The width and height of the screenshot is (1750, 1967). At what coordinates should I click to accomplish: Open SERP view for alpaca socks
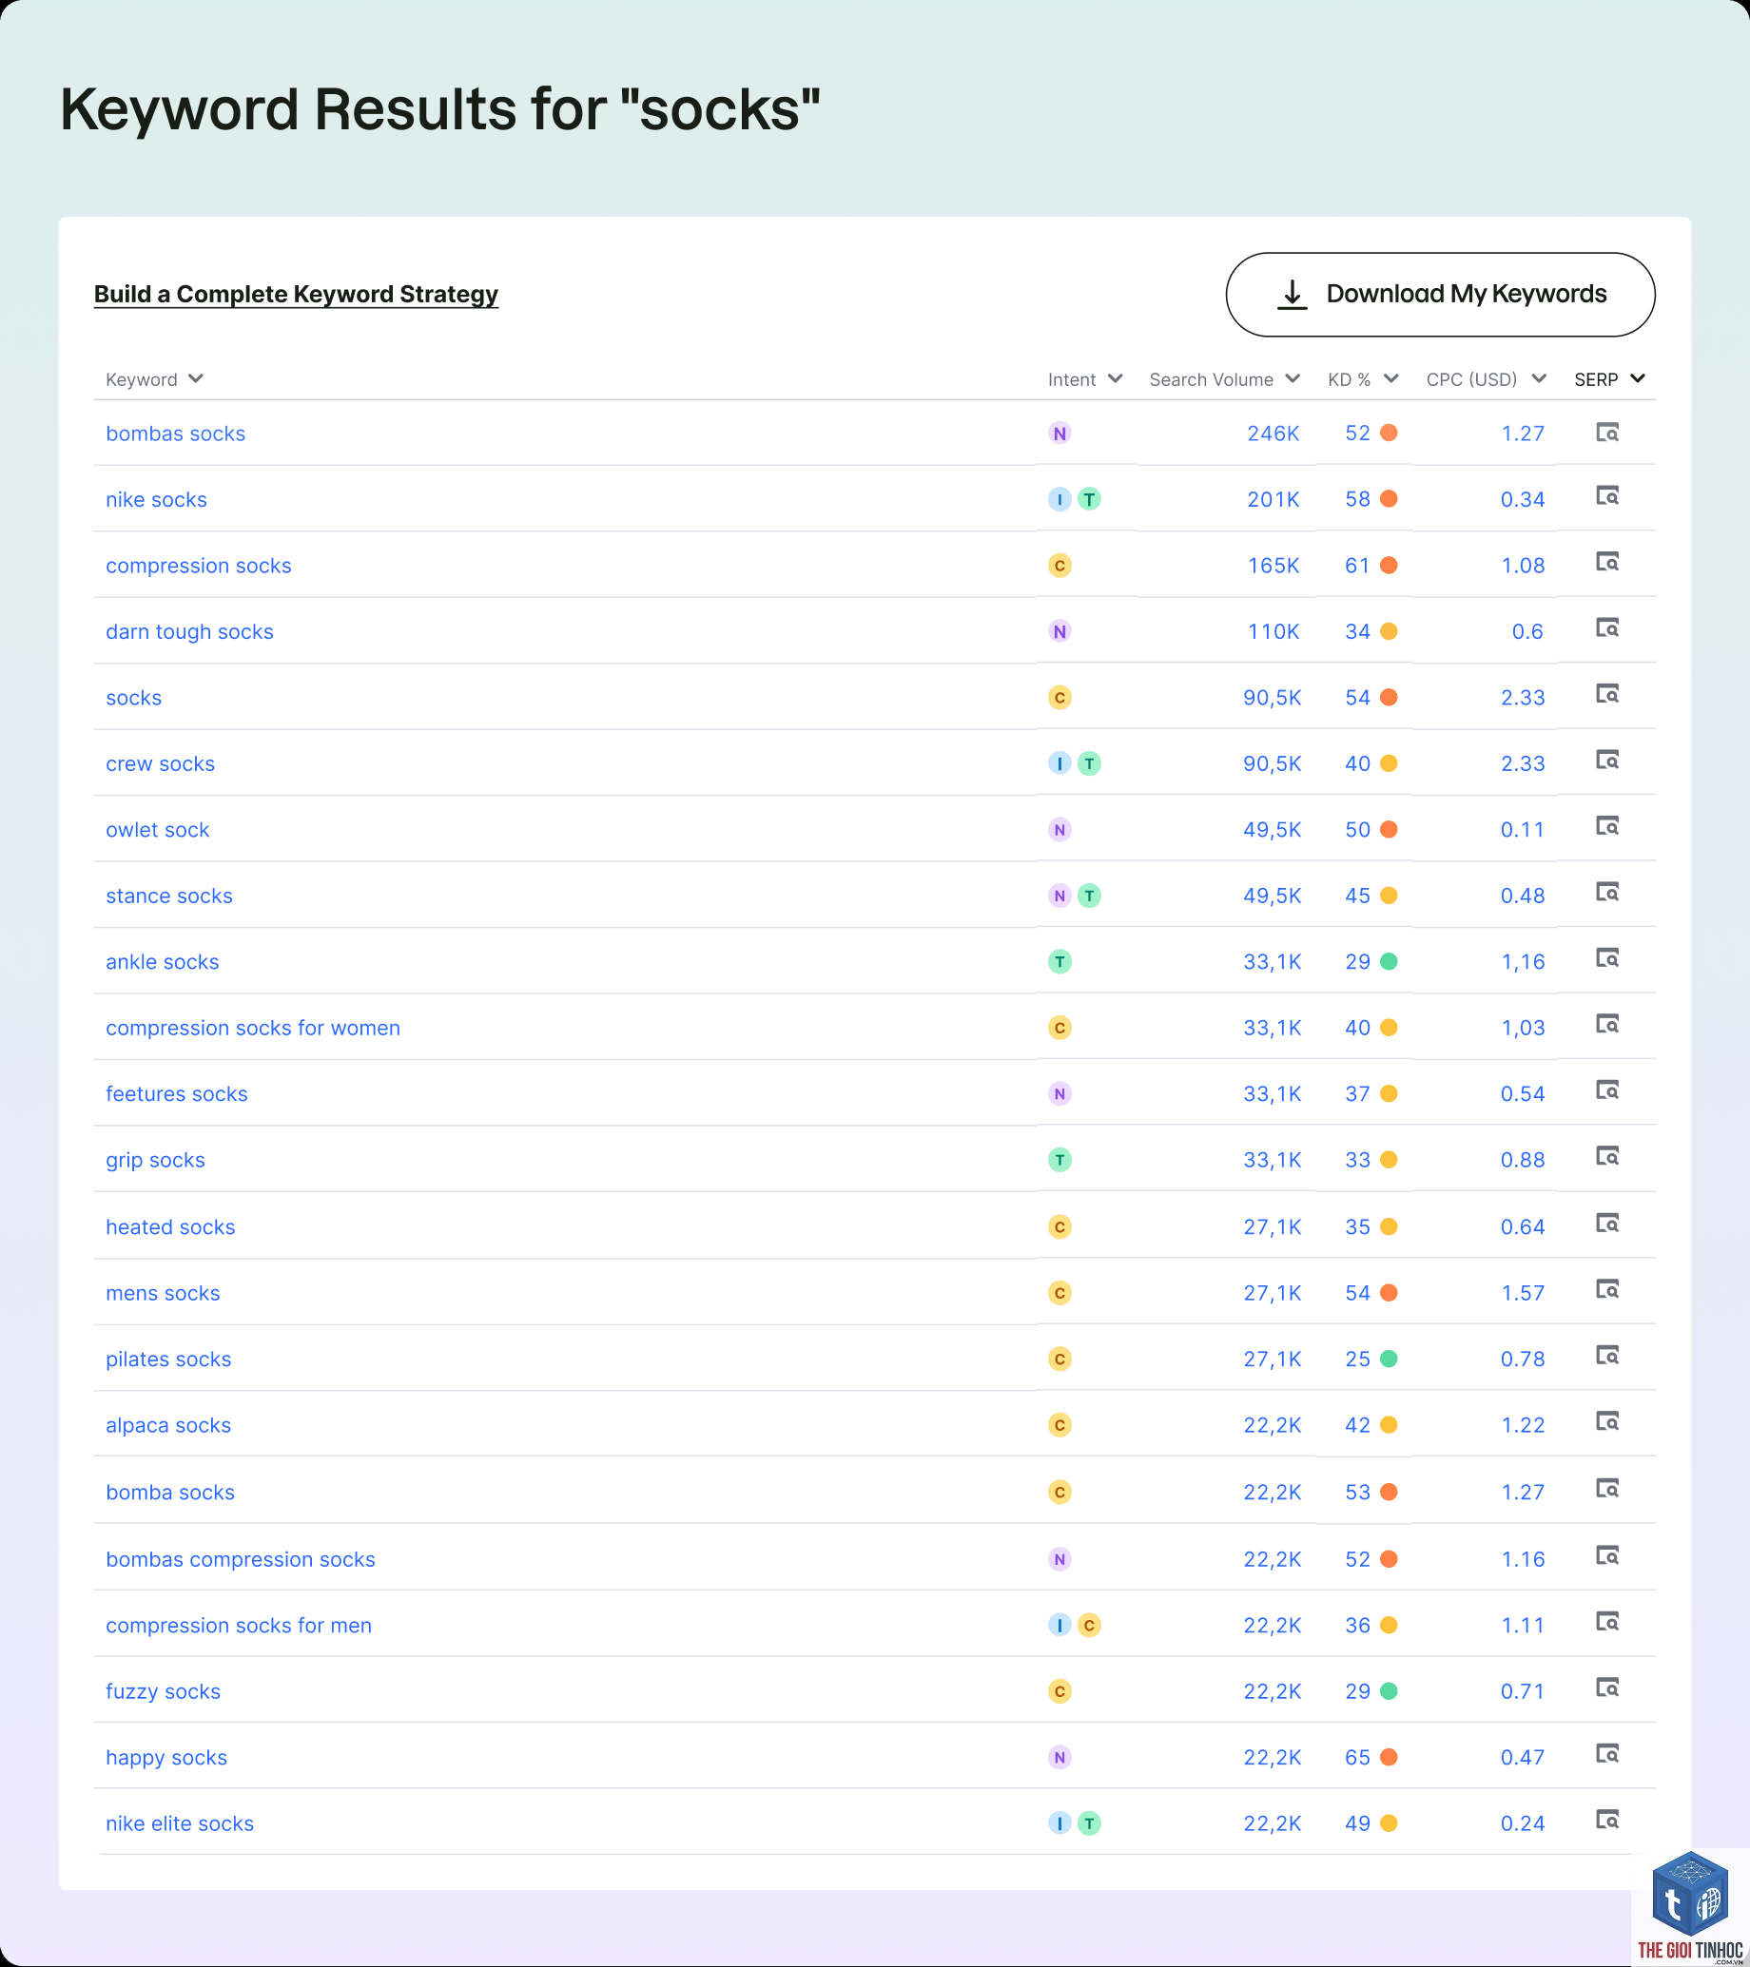point(1606,1420)
